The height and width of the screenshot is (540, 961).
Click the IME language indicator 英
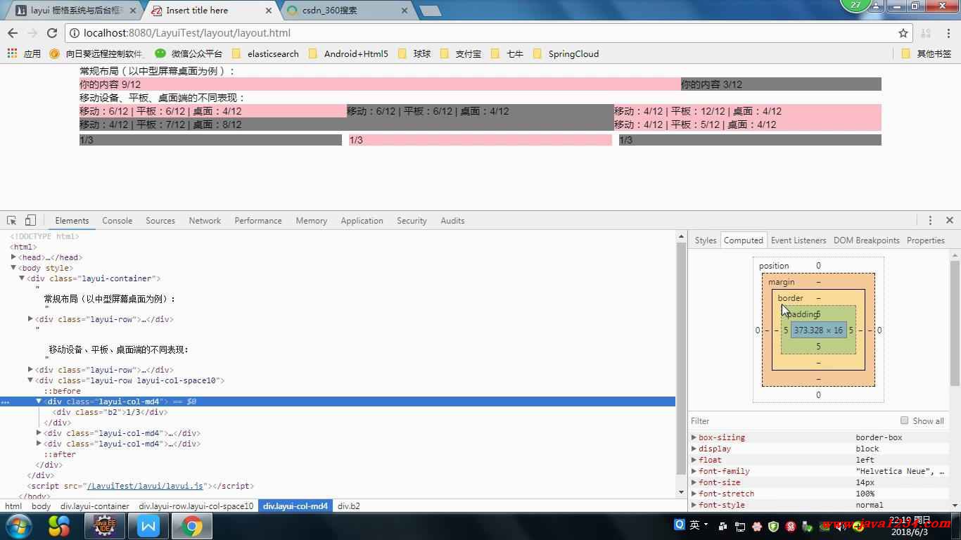pos(694,525)
